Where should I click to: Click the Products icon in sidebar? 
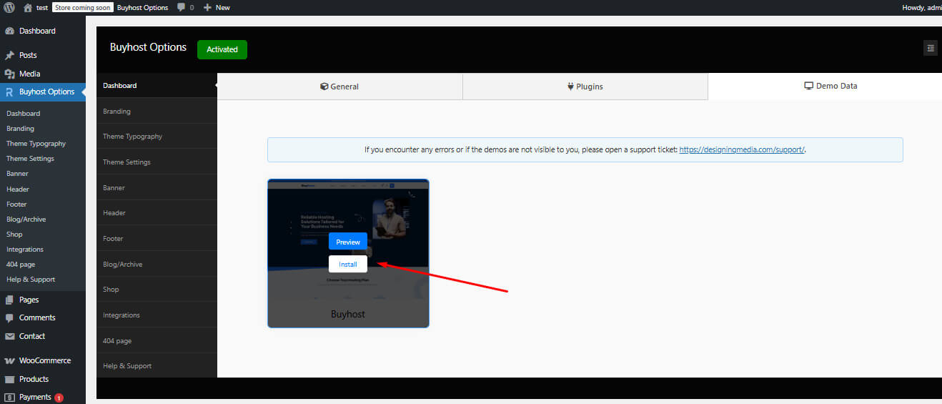(9, 379)
